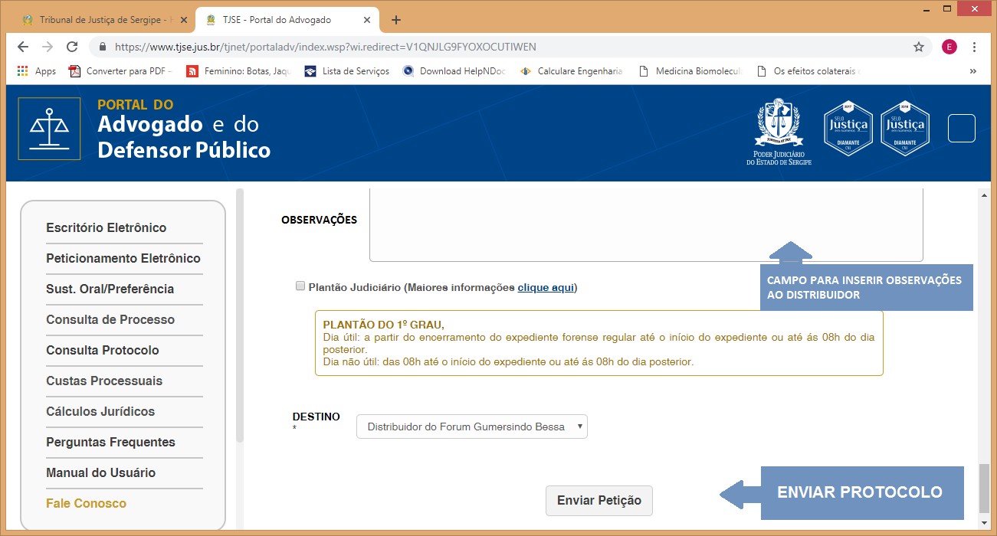Open the Apps shortcut in bookmarks bar

pyautogui.click(x=36, y=71)
